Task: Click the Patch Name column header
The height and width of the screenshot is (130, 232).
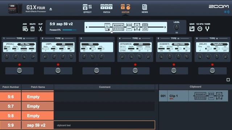Action: point(38,87)
